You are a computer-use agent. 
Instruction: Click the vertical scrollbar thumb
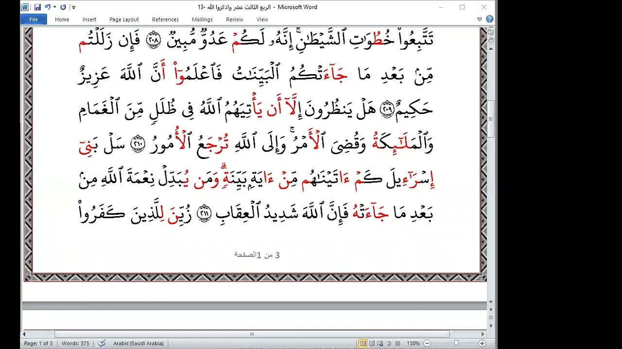point(491,119)
